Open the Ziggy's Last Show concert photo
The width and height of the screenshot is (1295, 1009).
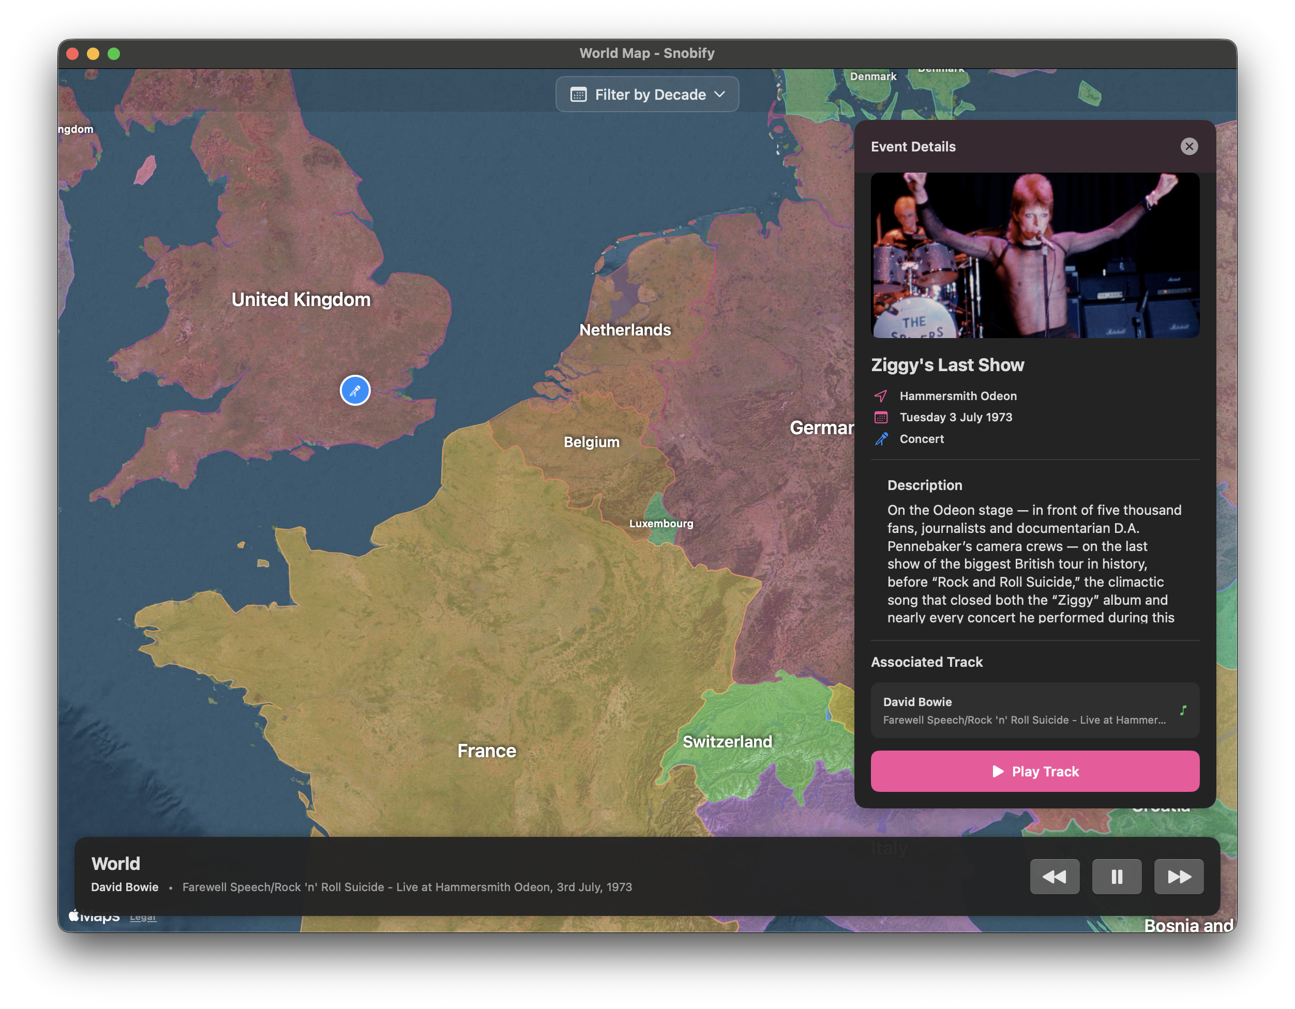[x=1034, y=255]
